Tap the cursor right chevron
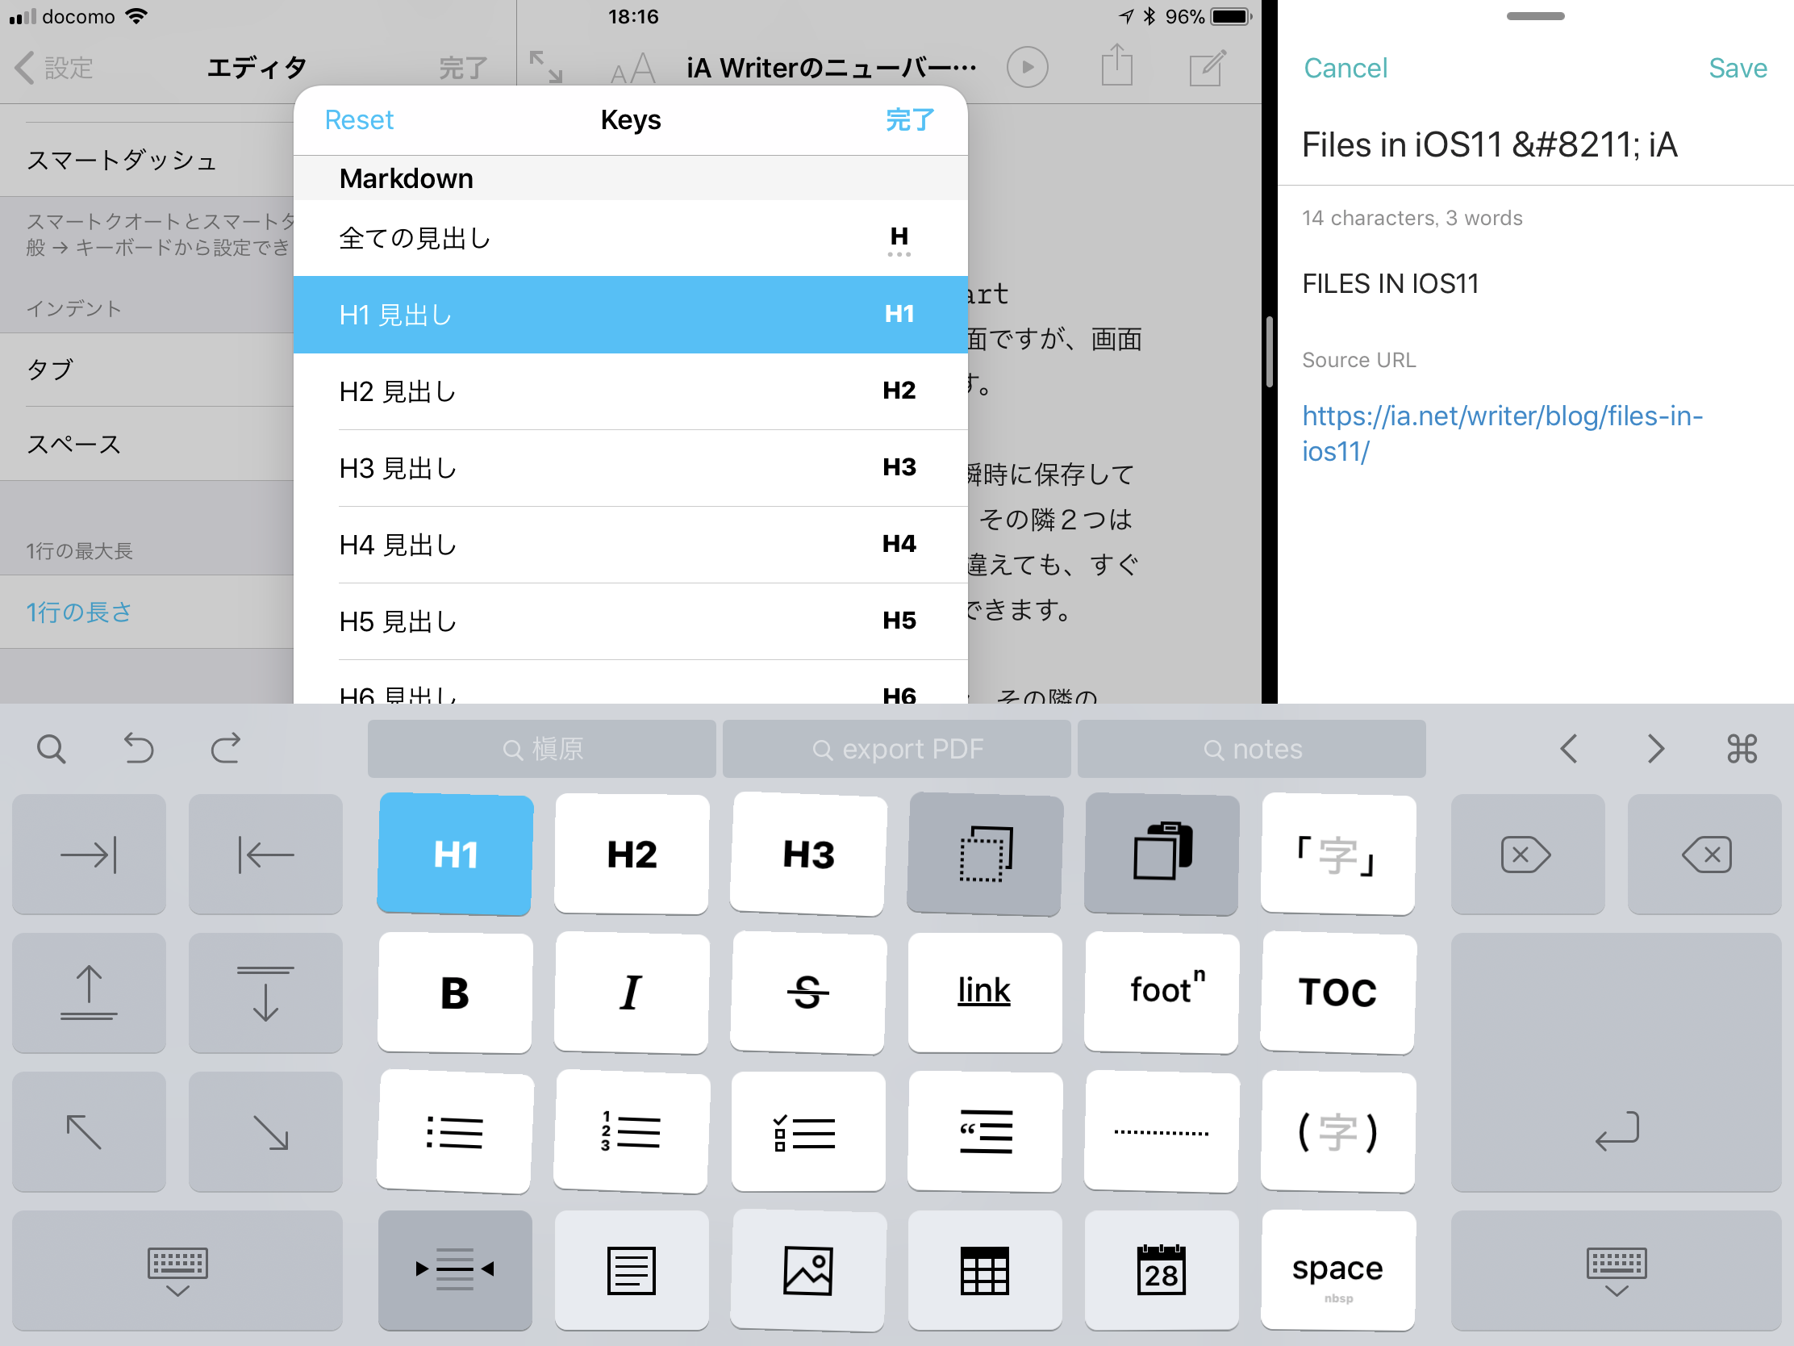This screenshot has width=1794, height=1346. [x=1655, y=749]
